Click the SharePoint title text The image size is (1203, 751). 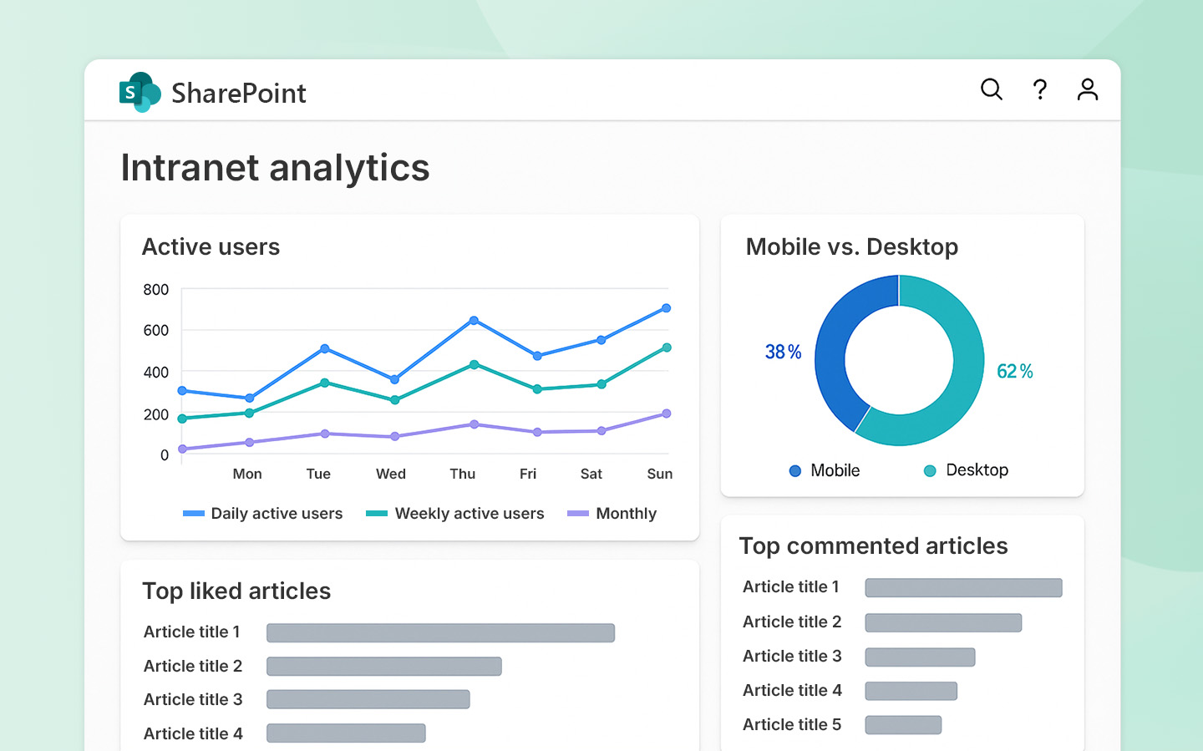click(x=239, y=94)
